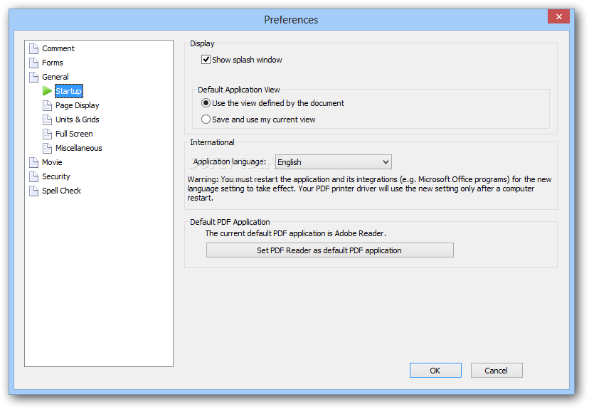Click the General page icon
Screen dimensions: 589x409
pyautogui.click(x=34, y=77)
